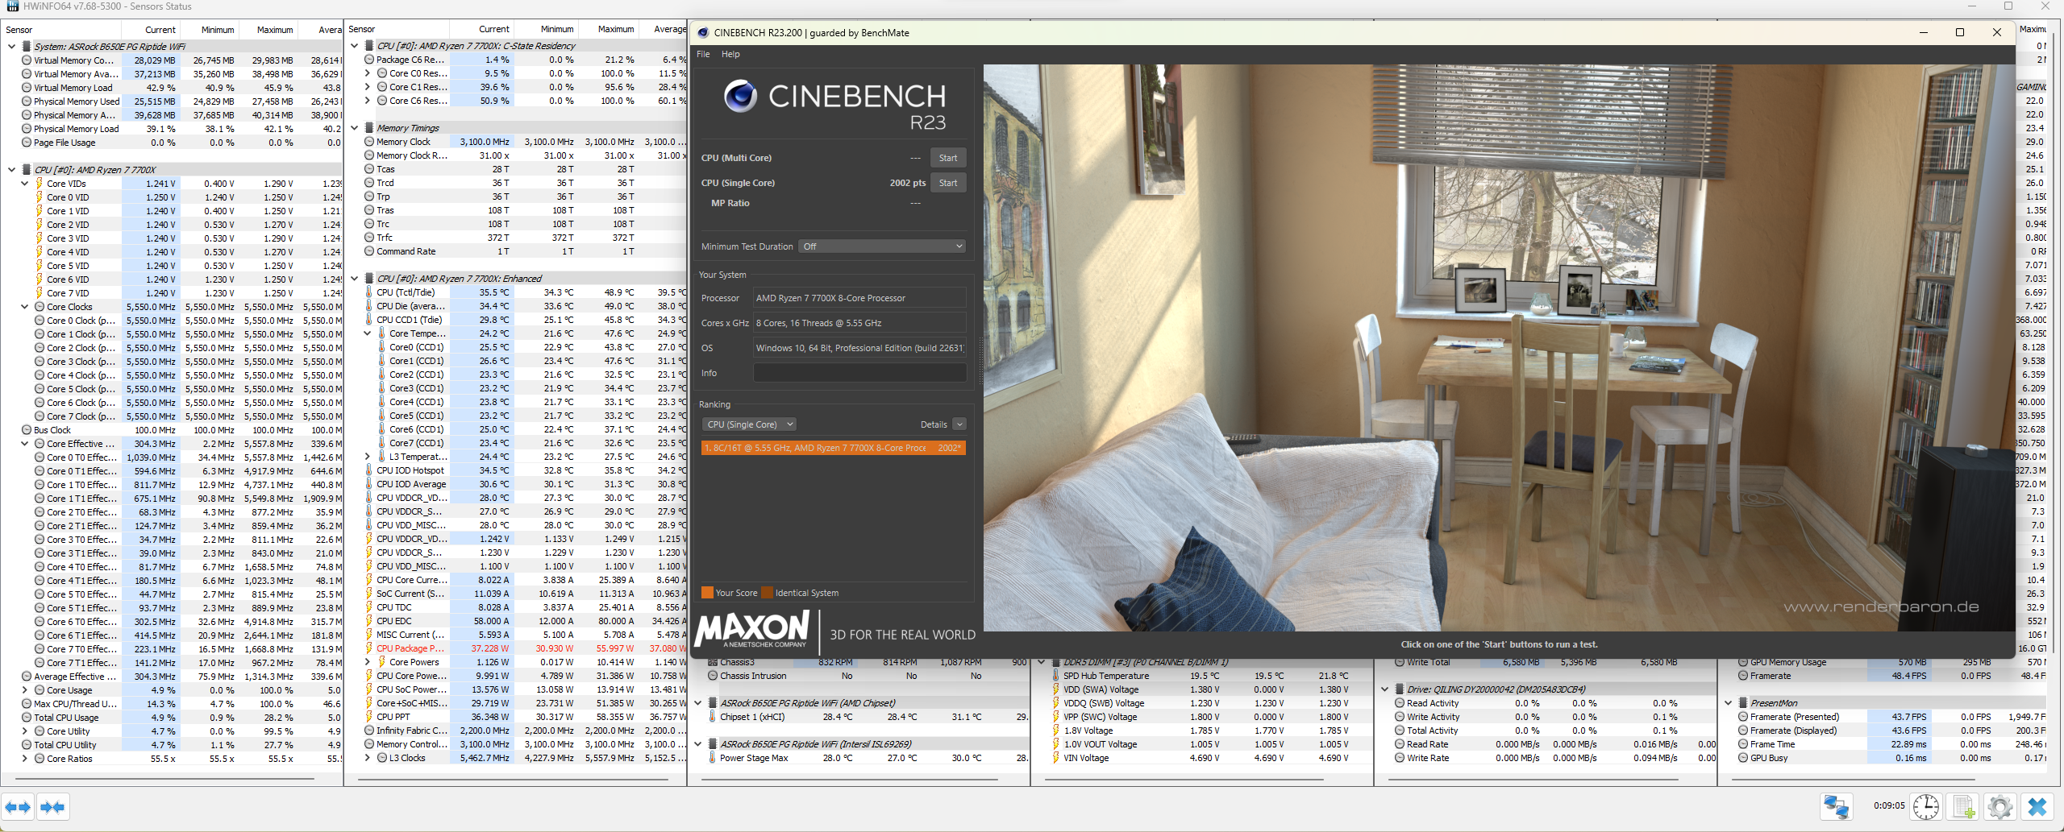2064x832 pixels.
Task: Click the orange Your Score legend swatch
Action: [707, 593]
